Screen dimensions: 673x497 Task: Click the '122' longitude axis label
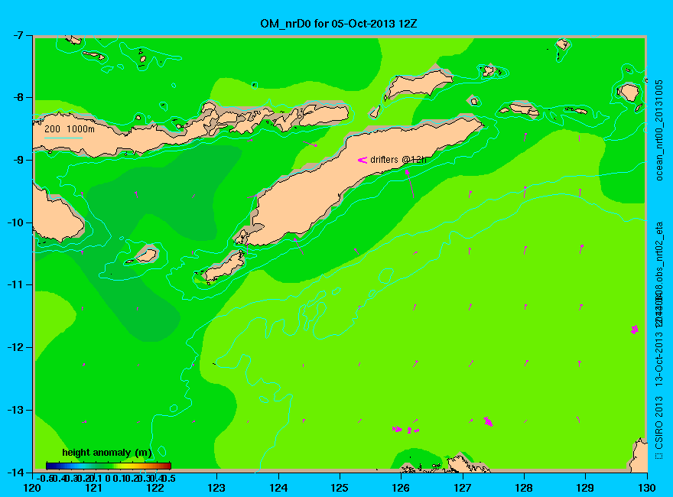click(x=155, y=488)
